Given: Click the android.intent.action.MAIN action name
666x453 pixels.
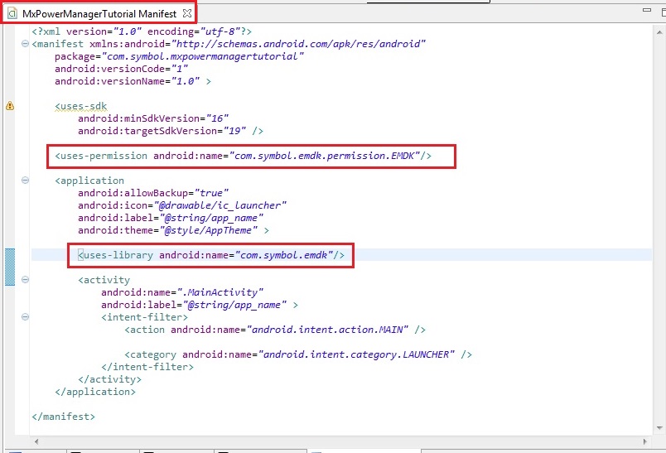Looking at the screenshot, I should 328,330.
